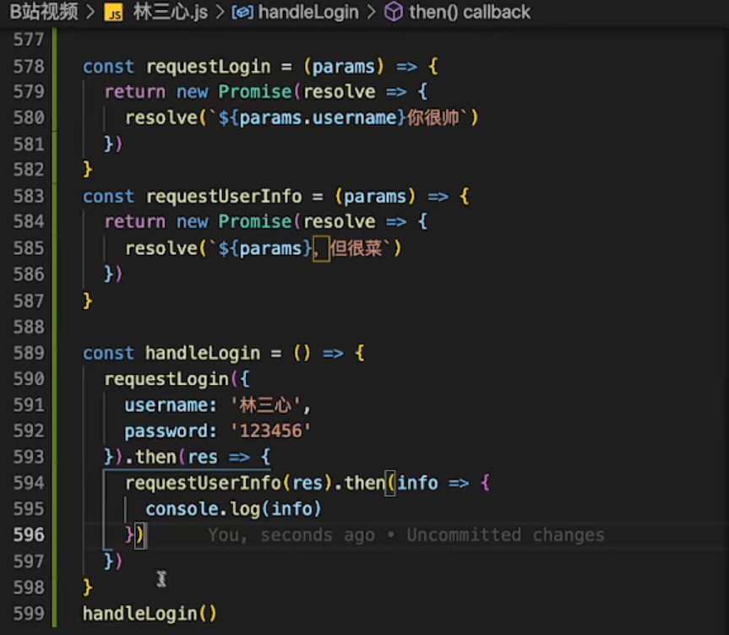Click Promise on line 579
The image size is (729, 635).
coord(255,91)
